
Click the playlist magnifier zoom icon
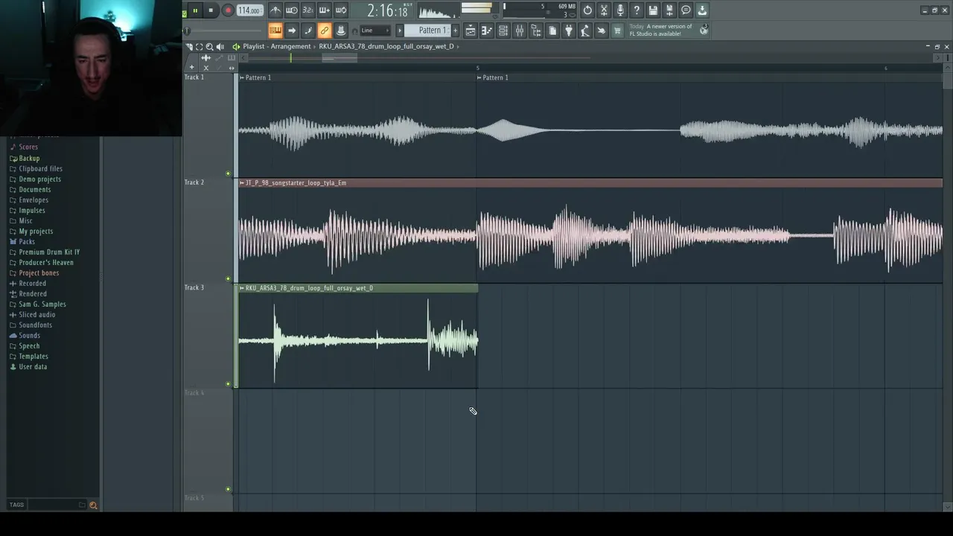[x=209, y=46]
